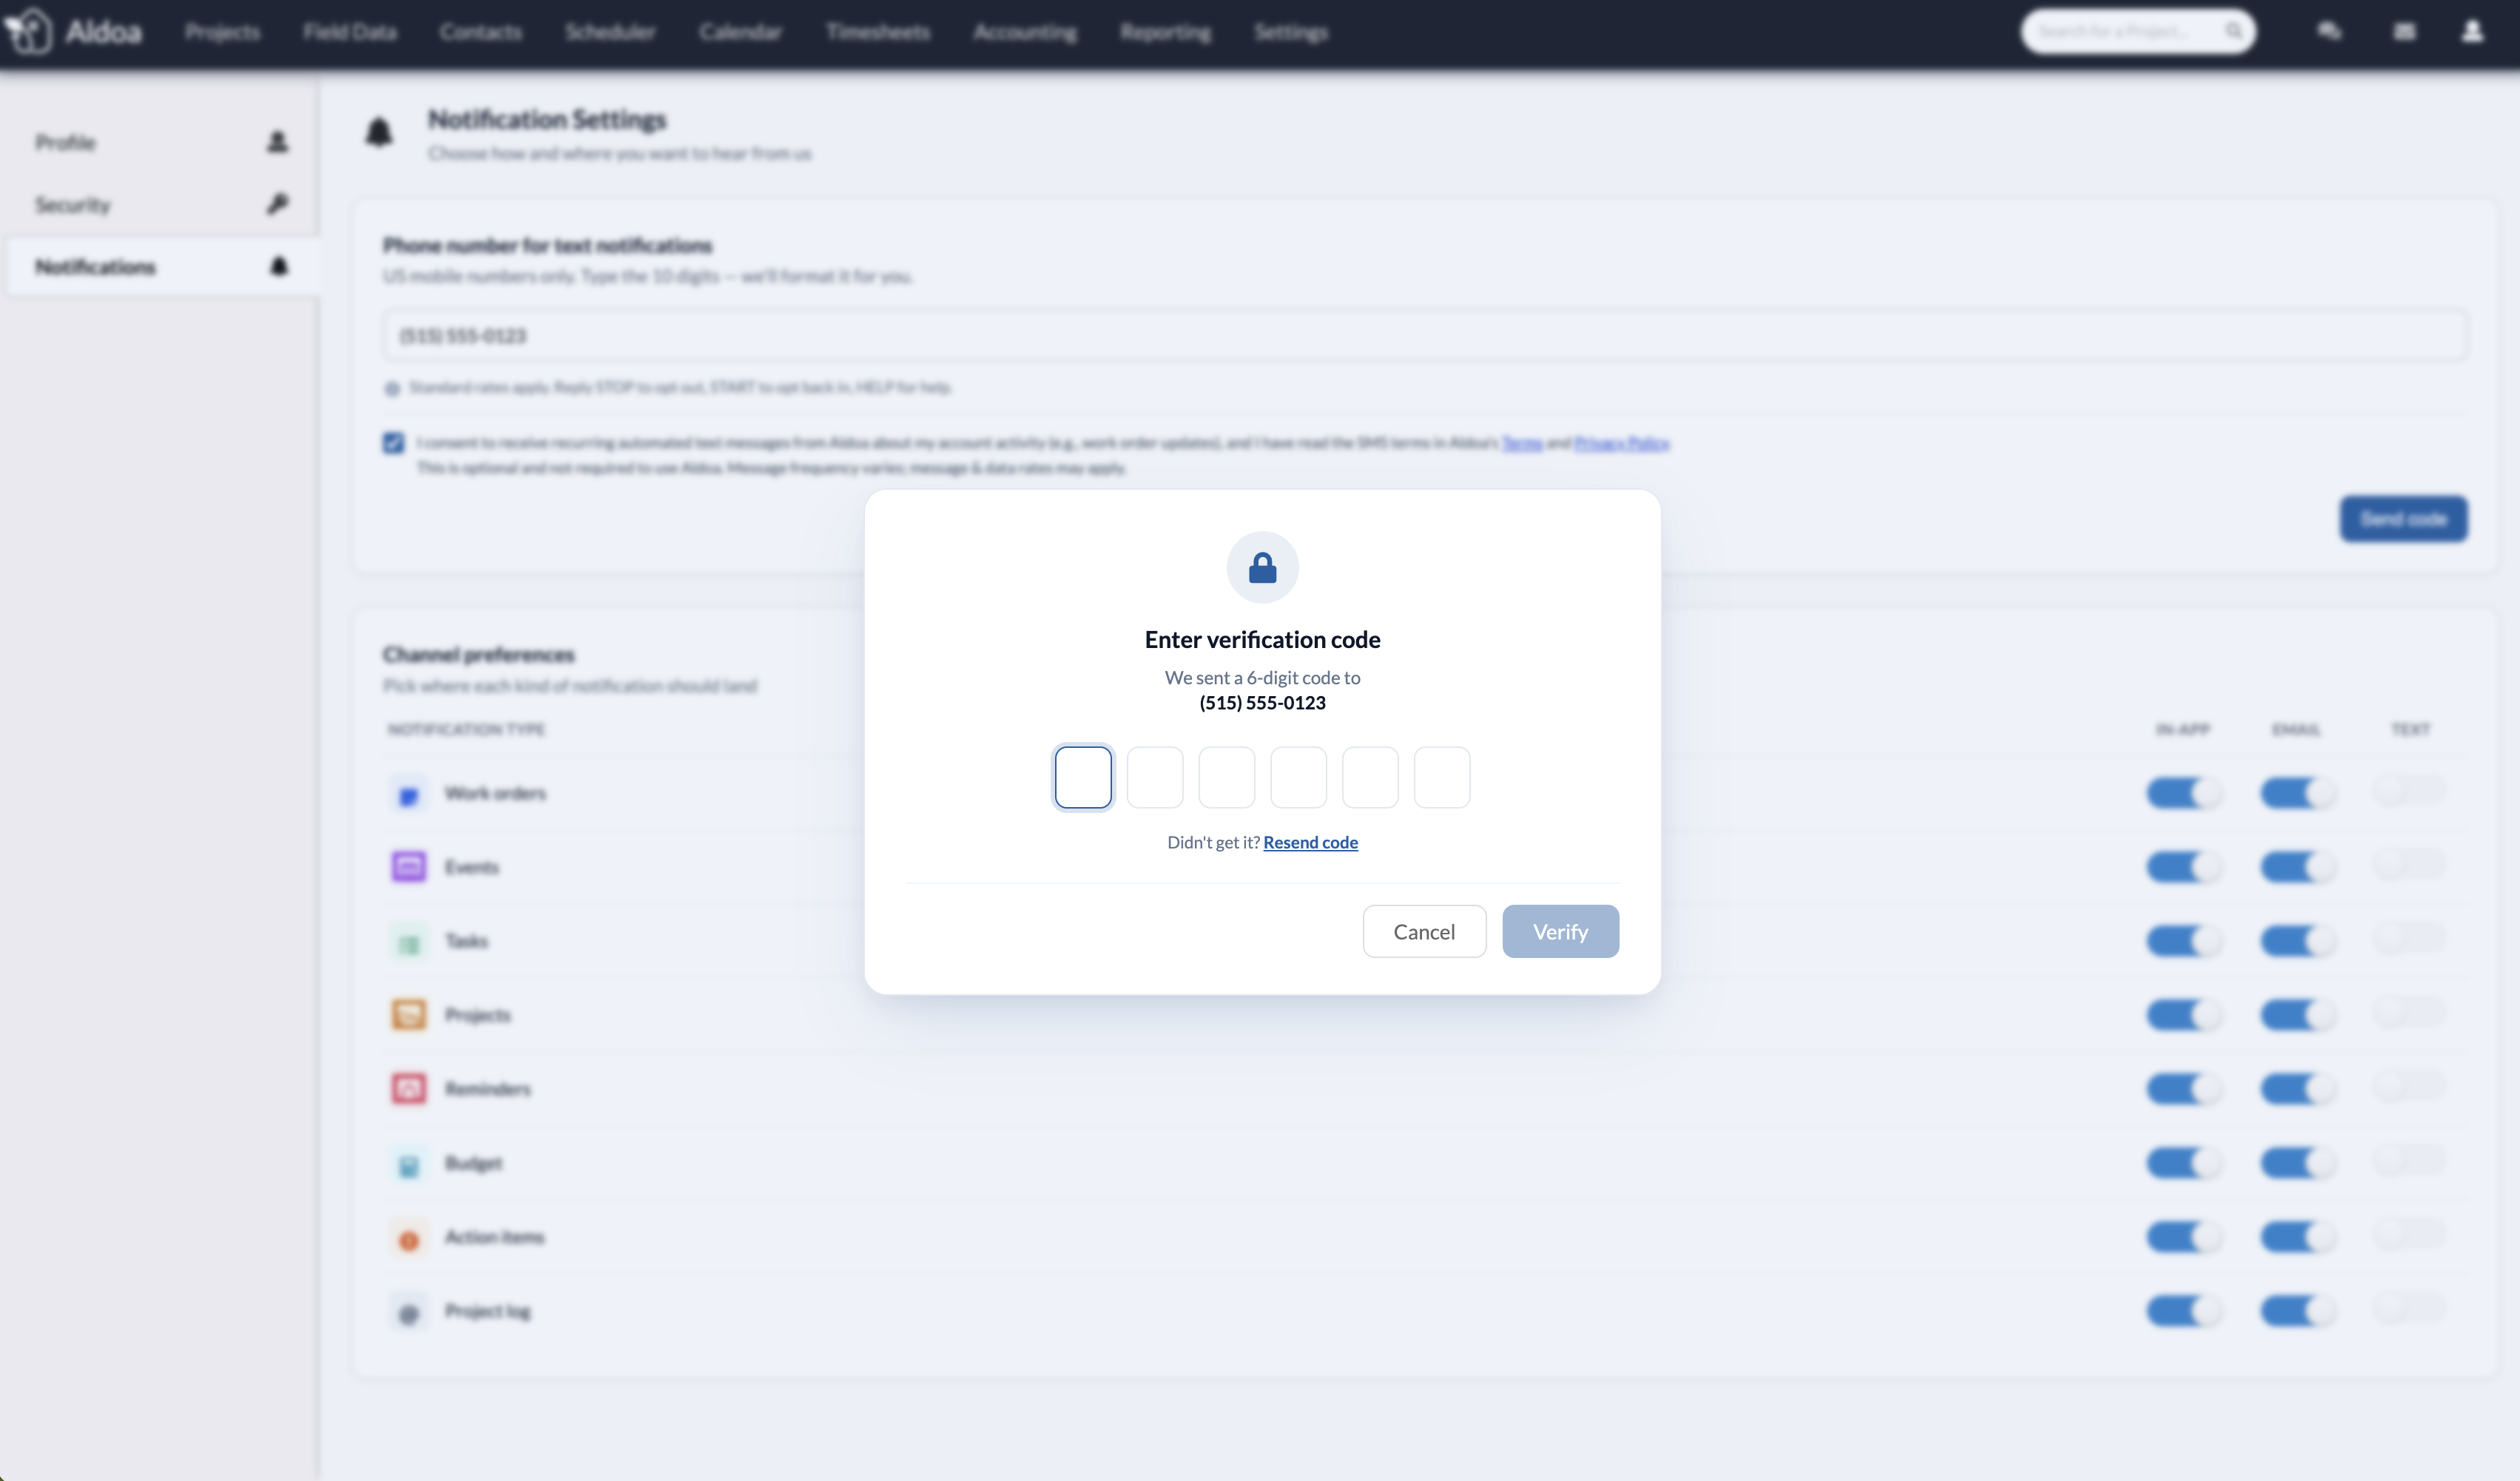
Task: Click the Security key icon in sidebar
Action: (x=278, y=204)
